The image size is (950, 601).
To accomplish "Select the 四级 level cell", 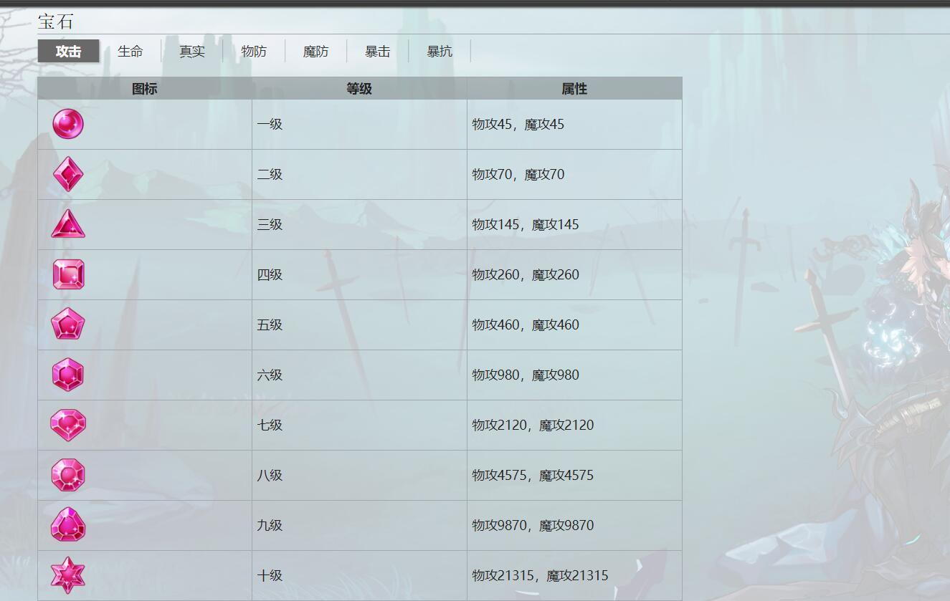I will (x=359, y=275).
